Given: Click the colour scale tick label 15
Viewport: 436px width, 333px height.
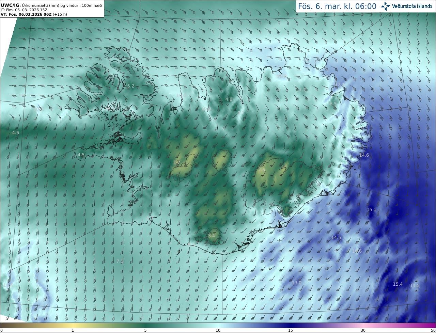Looking at the screenshot, I should [291, 330].
